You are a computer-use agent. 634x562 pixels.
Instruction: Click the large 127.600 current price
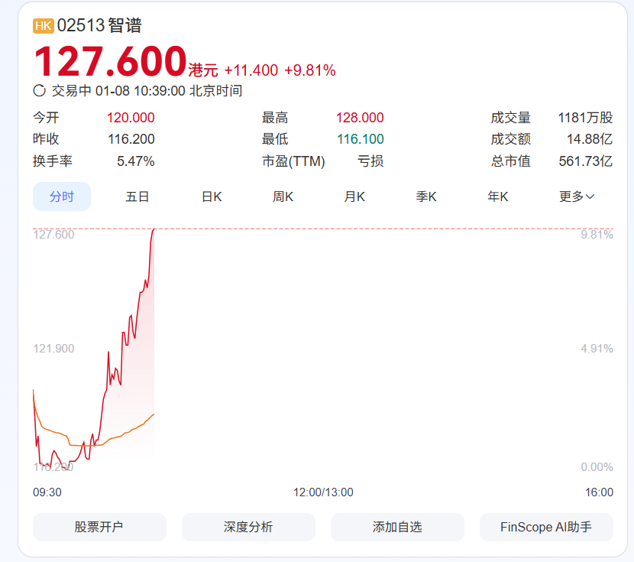click(110, 62)
